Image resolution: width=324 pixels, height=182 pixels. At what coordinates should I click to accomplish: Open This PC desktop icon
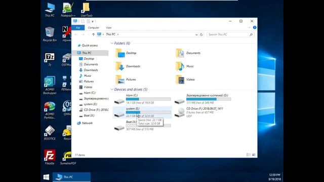(50, 10)
